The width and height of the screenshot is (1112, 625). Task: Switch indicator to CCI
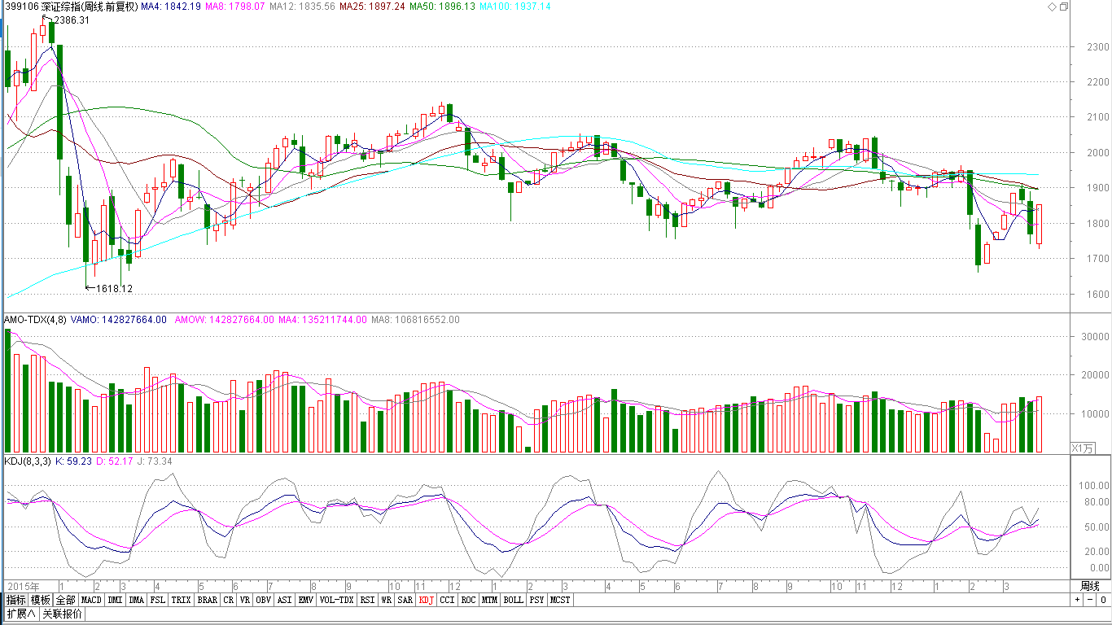[447, 600]
